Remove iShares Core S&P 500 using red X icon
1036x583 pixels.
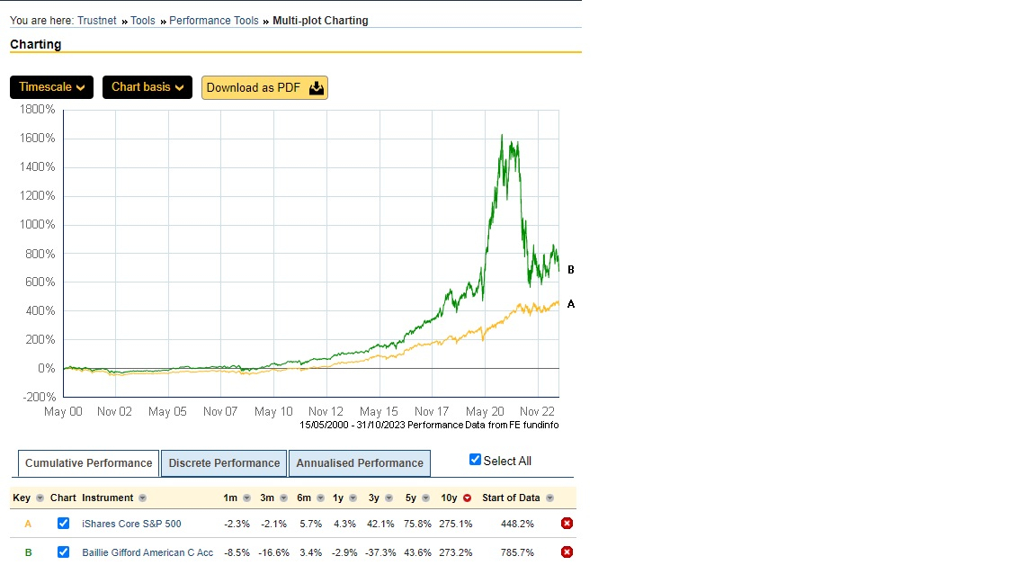(x=567, y=524)
